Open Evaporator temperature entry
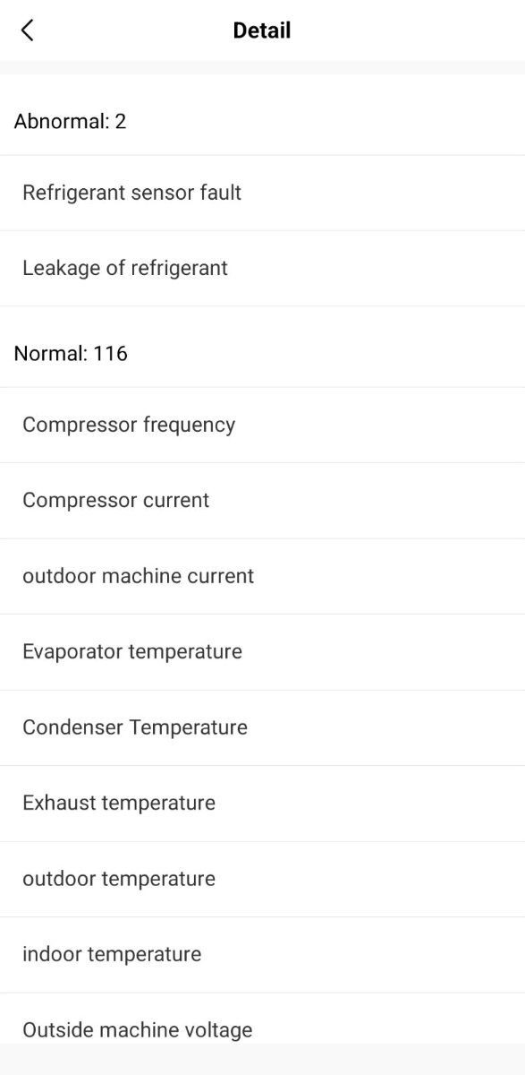 pyautogui.click(x=262, y=652)
